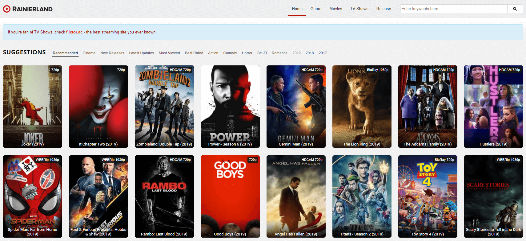
Task: Open The Lion King poster
Action: (x=362, y=107)
